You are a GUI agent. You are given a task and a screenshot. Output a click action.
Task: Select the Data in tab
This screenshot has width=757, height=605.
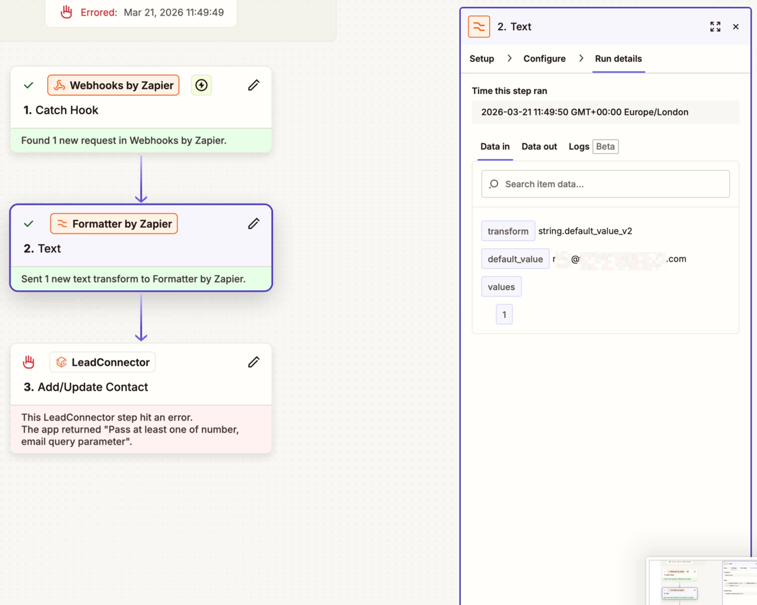point(495,147)
